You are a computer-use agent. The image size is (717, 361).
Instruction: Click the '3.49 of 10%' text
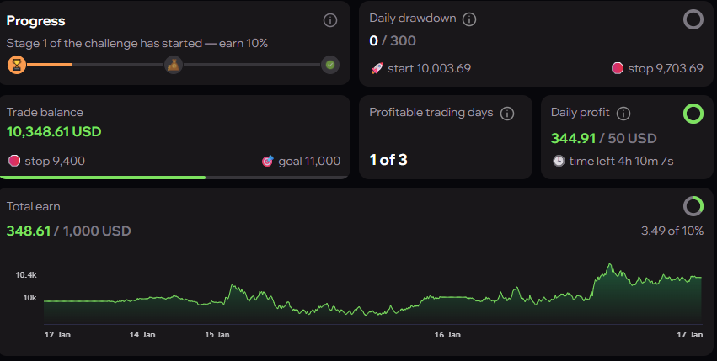pos(672,231)
